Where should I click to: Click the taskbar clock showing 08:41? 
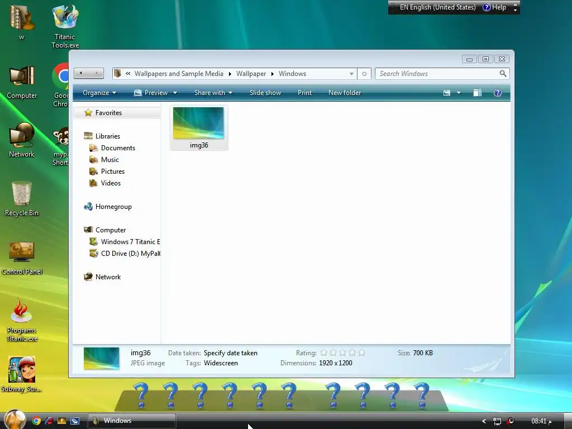point(541,421)
